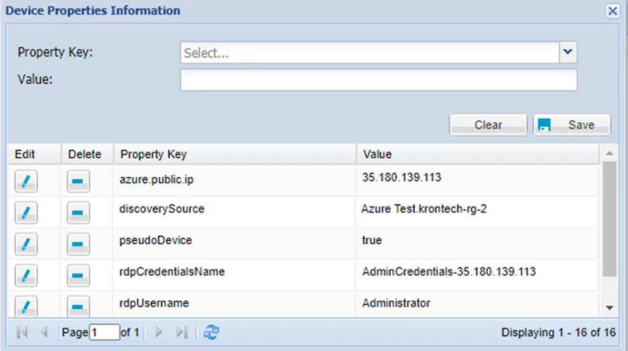Screen dimensions: 628x351
Task: Select the value AdminCredentials-35.180.139.113
Action: pos(448,272)
